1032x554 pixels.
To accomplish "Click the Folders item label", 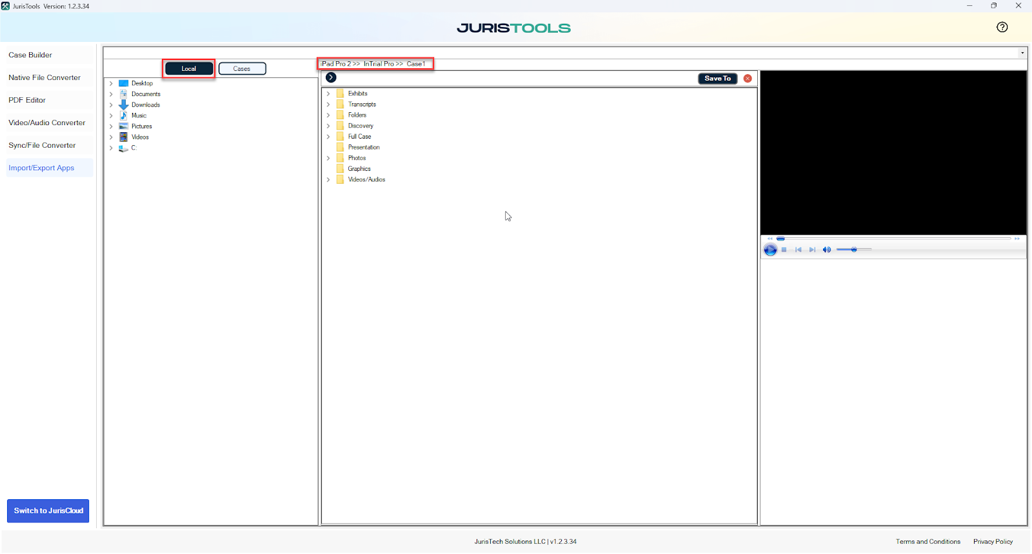I will 357,115.
